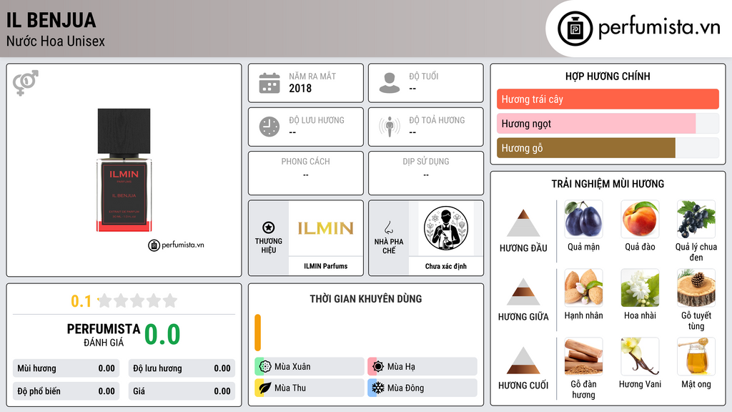This screenshot has height=412, width=732.
Task: Click the Hợp hương chính heading
Action: pyautogui.click(x=608, y=76)
